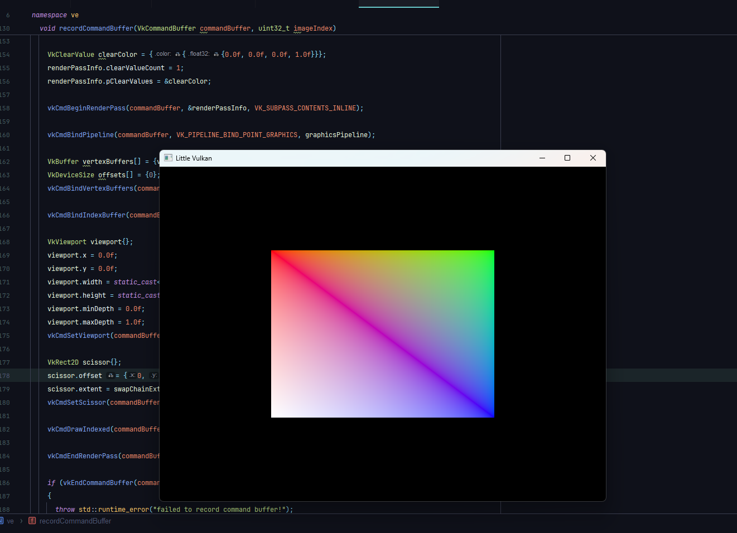This screenshot has width=737, height=533.
Task: Click the highlighted scissor.offset code line
Action: click(x=75, y=375)
